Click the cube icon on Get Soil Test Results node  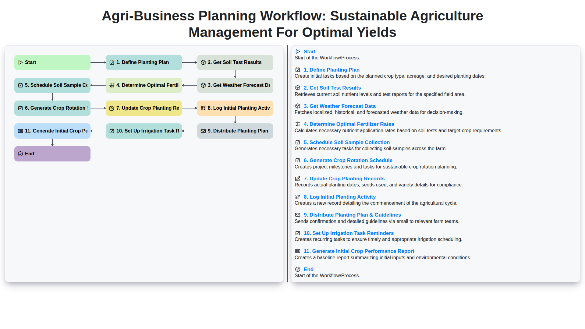point(203,62)
